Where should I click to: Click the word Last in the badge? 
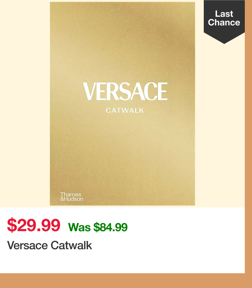click(x=224, y=14)
